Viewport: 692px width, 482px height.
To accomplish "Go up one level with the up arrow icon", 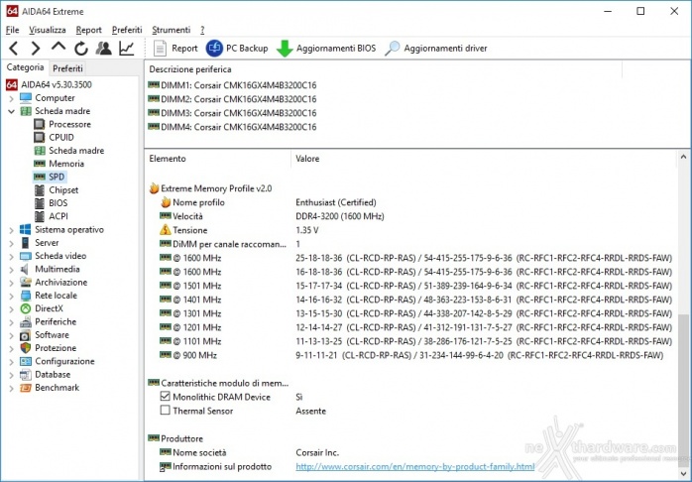I will pyautogui.click(x=58, y=47).
